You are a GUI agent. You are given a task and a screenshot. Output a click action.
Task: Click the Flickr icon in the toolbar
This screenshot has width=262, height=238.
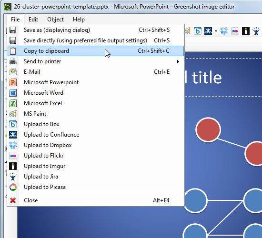pyautogui.click(x=235, y=31)
